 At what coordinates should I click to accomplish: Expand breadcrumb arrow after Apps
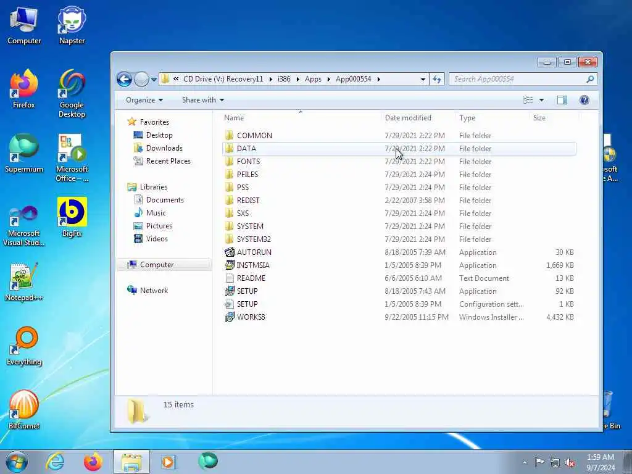329,79
